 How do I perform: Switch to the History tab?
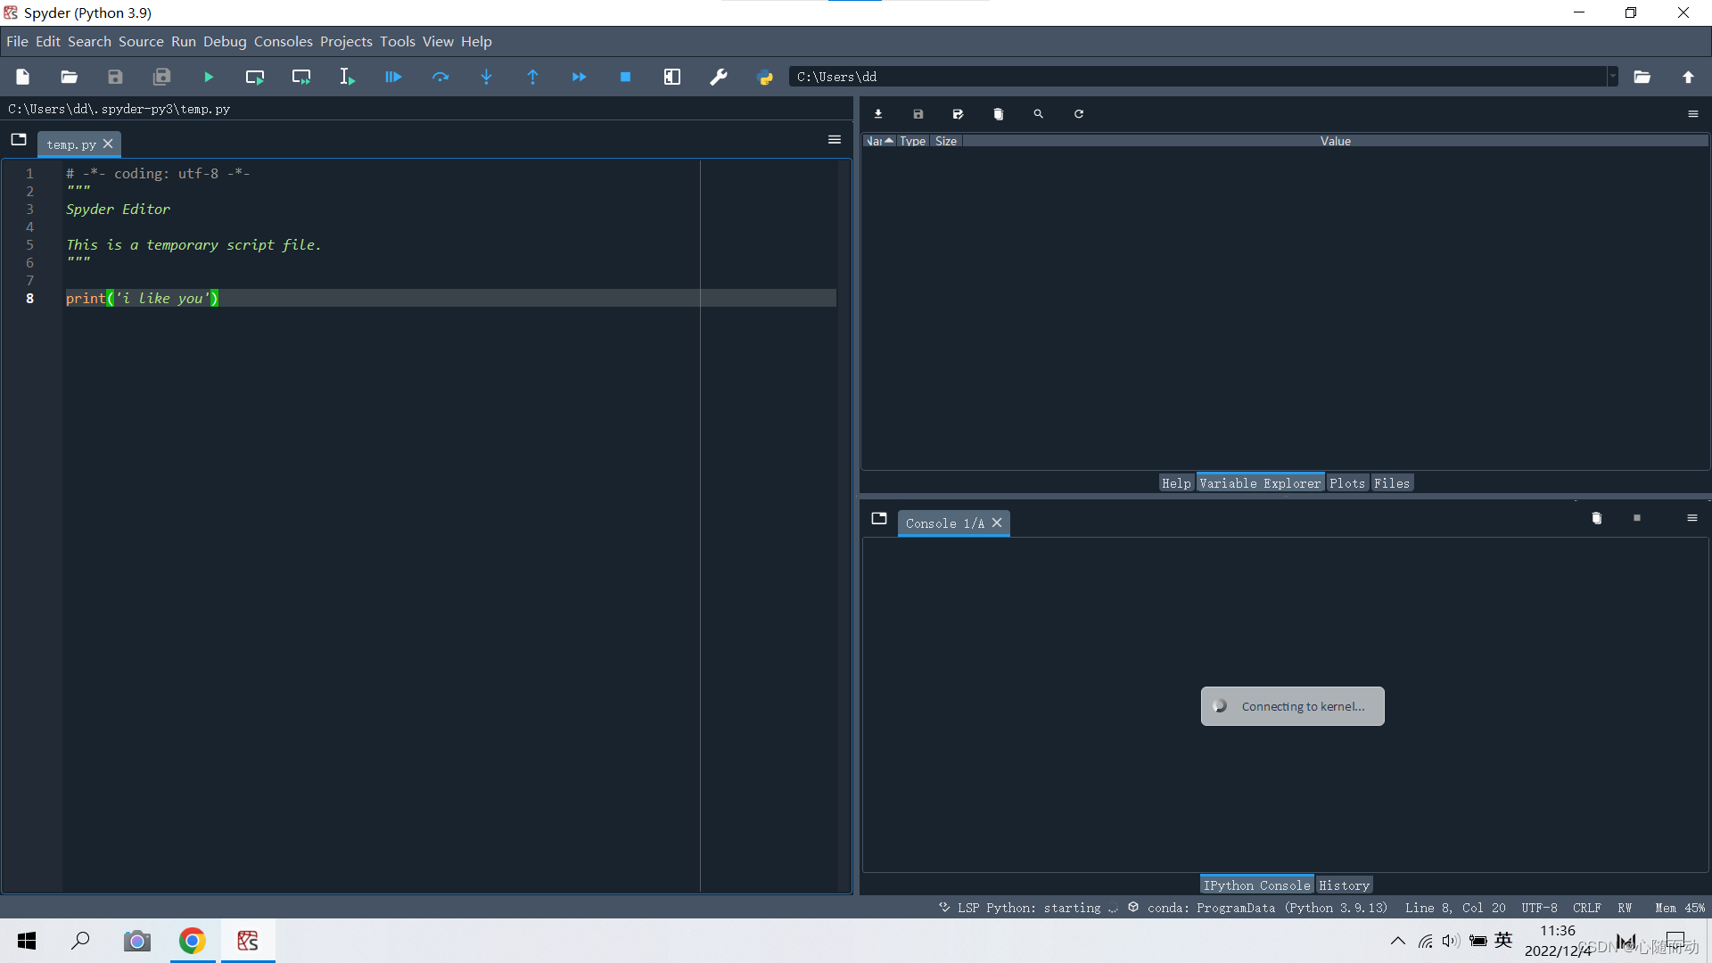1344,885
